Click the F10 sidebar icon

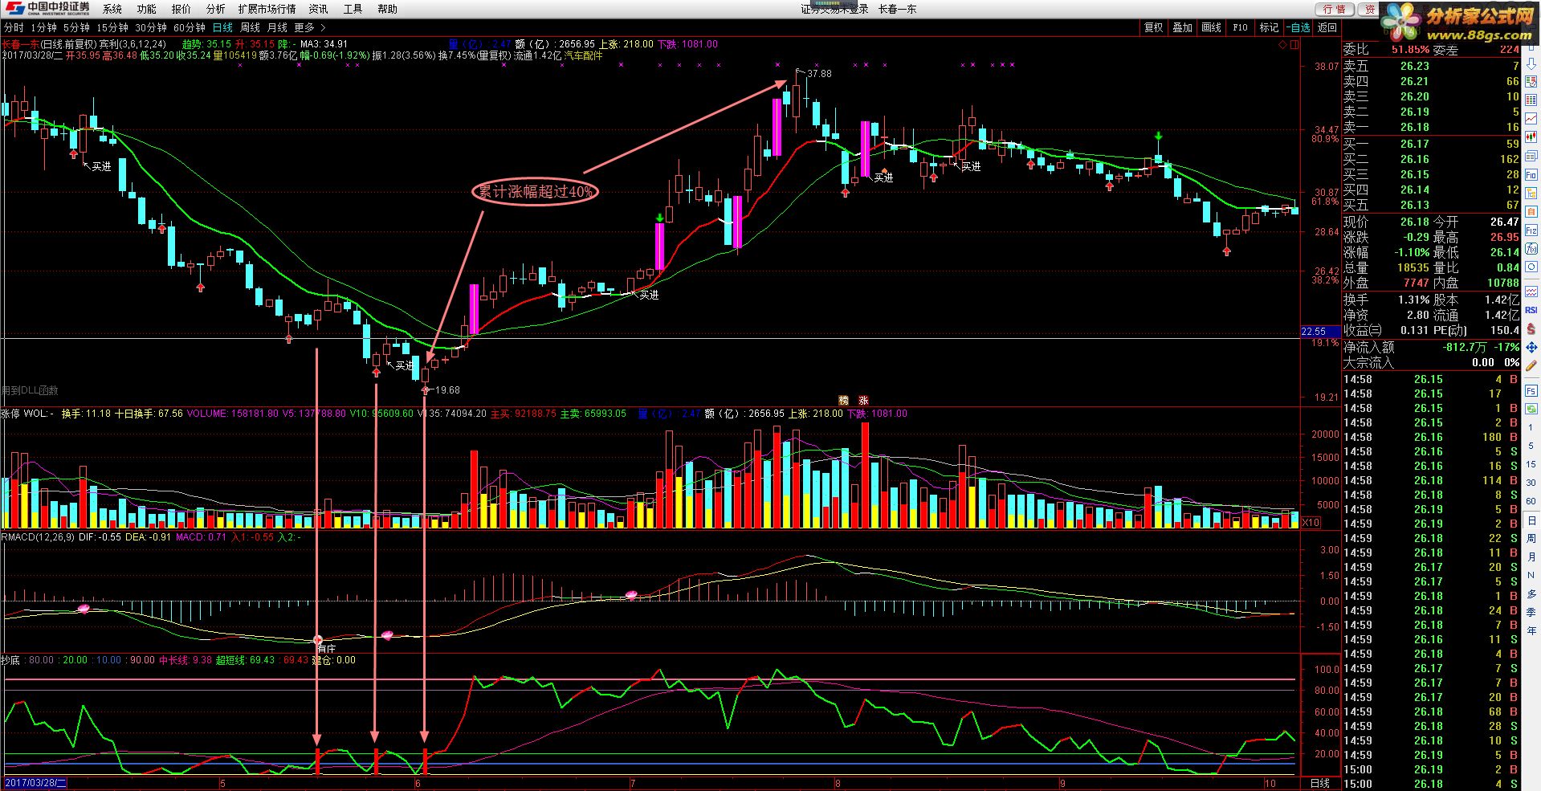coord(1531,175)
